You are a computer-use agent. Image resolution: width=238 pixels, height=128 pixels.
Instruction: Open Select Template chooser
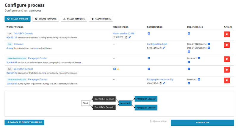point(74,19)
